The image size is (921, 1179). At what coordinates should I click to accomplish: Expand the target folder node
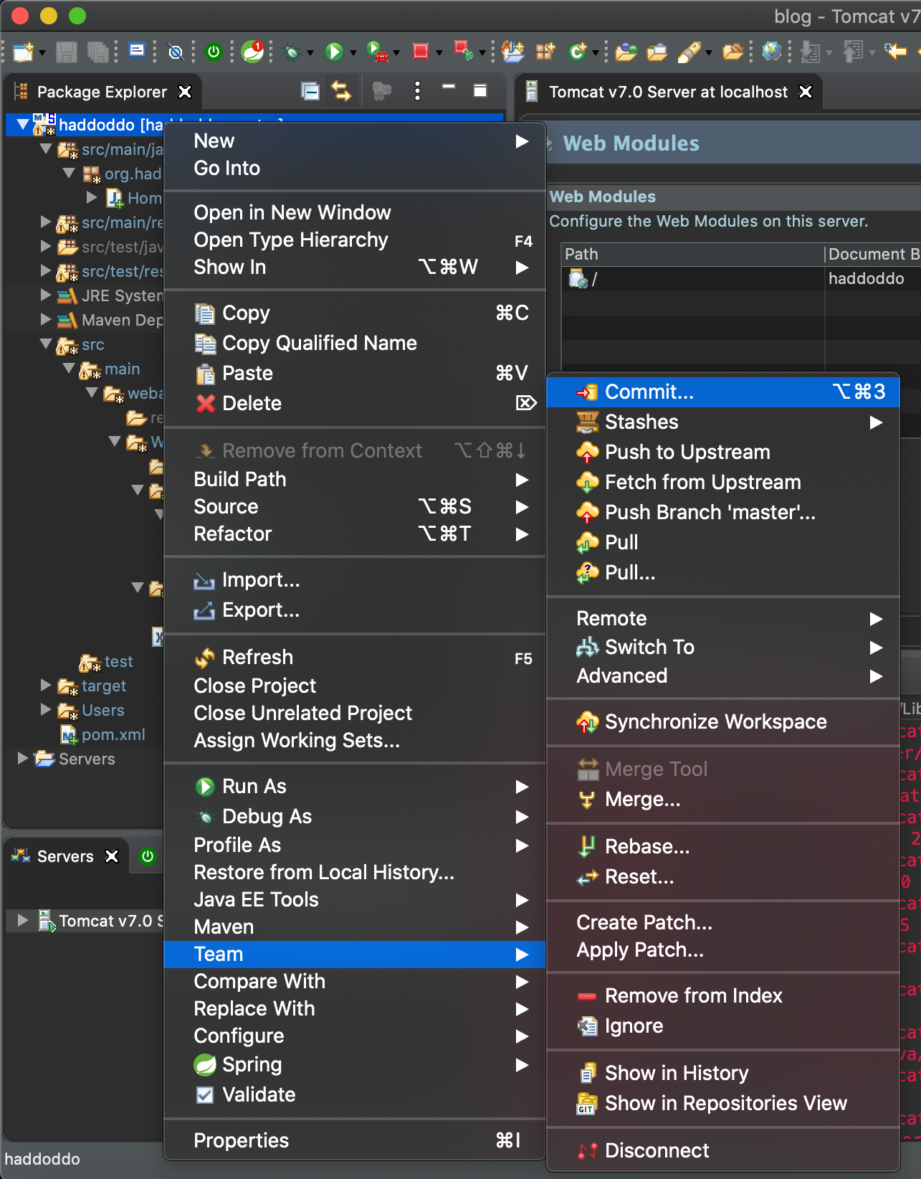(x=46, y=685)
